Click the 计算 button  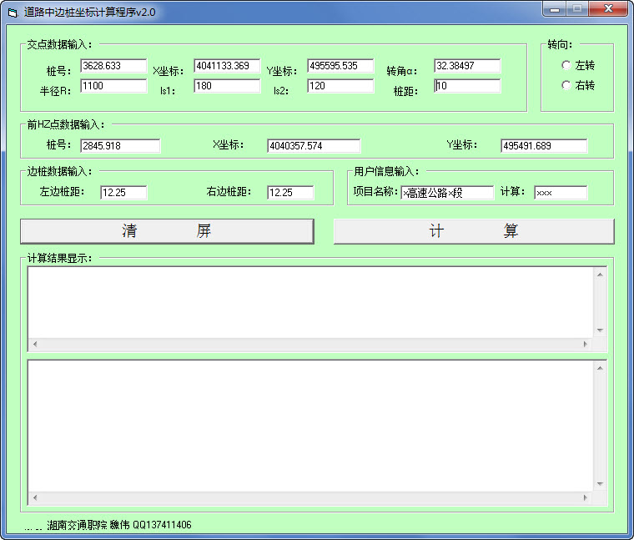pyautogui.click(x=474, y=231)
